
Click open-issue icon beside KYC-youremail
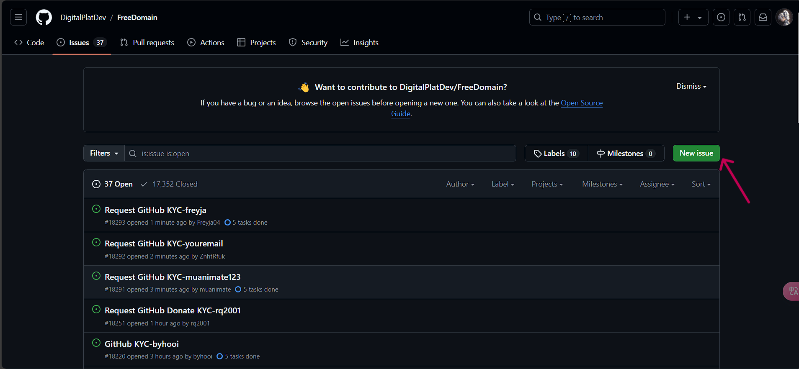pos(96,242)
